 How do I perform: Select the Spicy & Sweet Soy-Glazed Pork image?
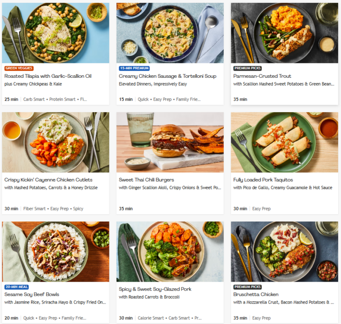point(170,251)
